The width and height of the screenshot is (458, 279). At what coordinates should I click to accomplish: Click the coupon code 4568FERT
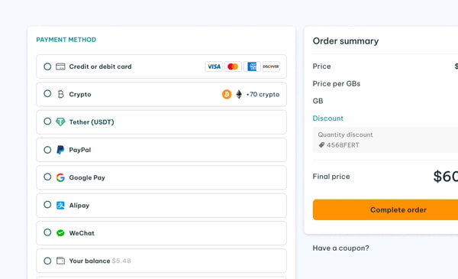point(343,145)
